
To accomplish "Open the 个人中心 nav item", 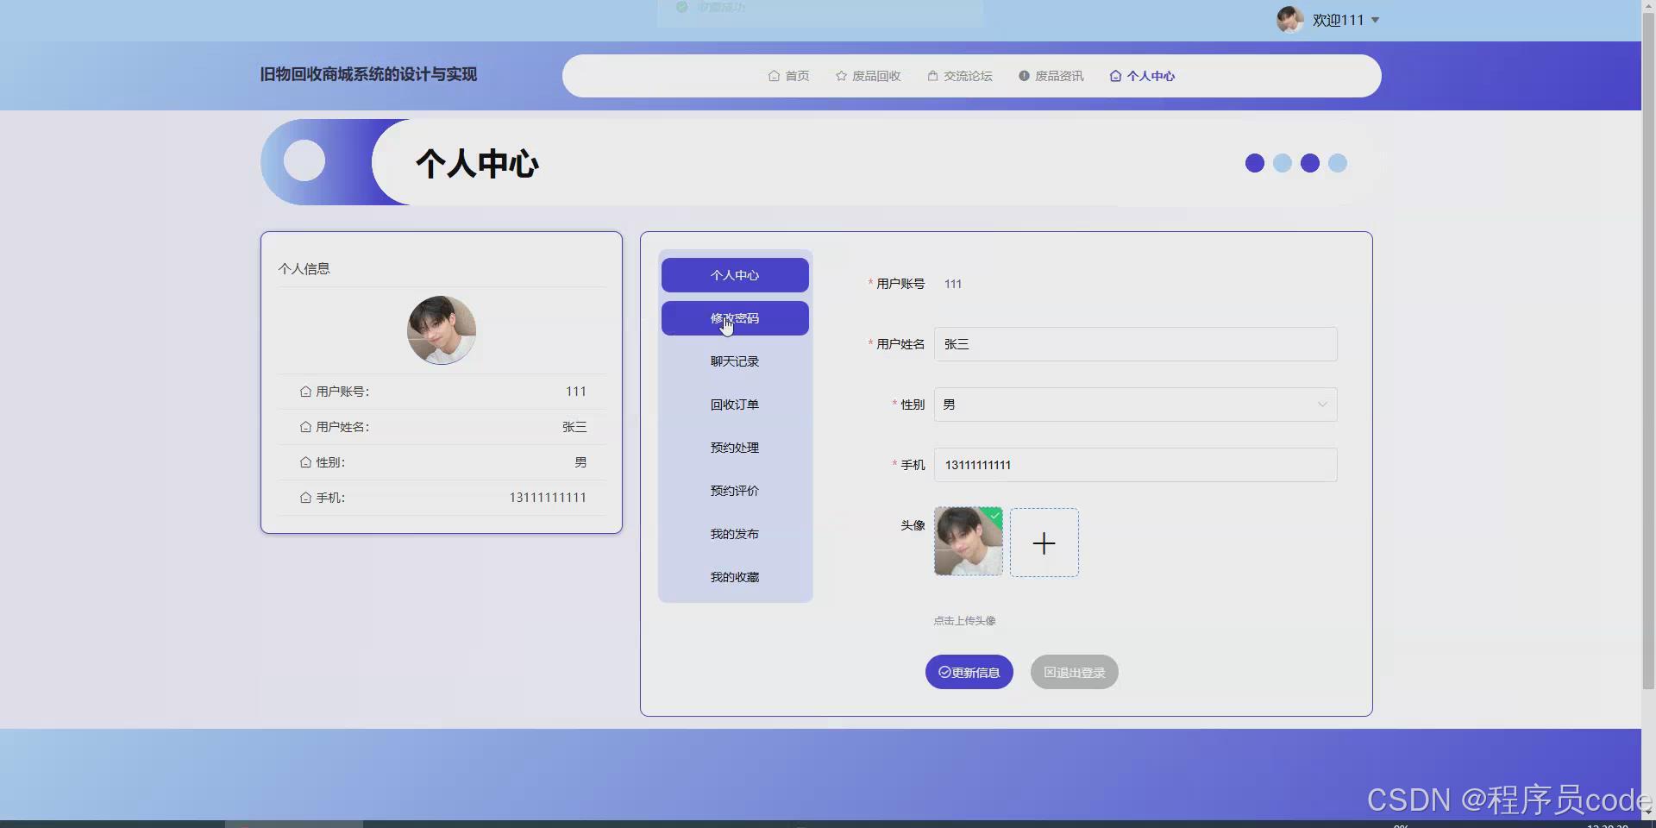I will tap(1142, 76).
